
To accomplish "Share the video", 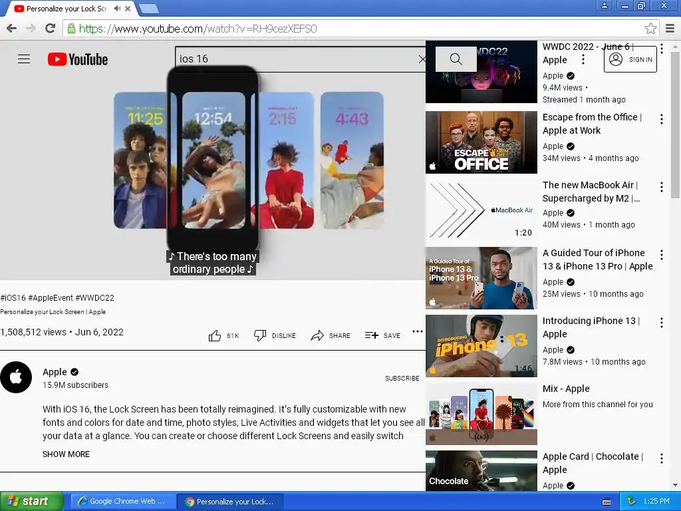I will [331, 335].
